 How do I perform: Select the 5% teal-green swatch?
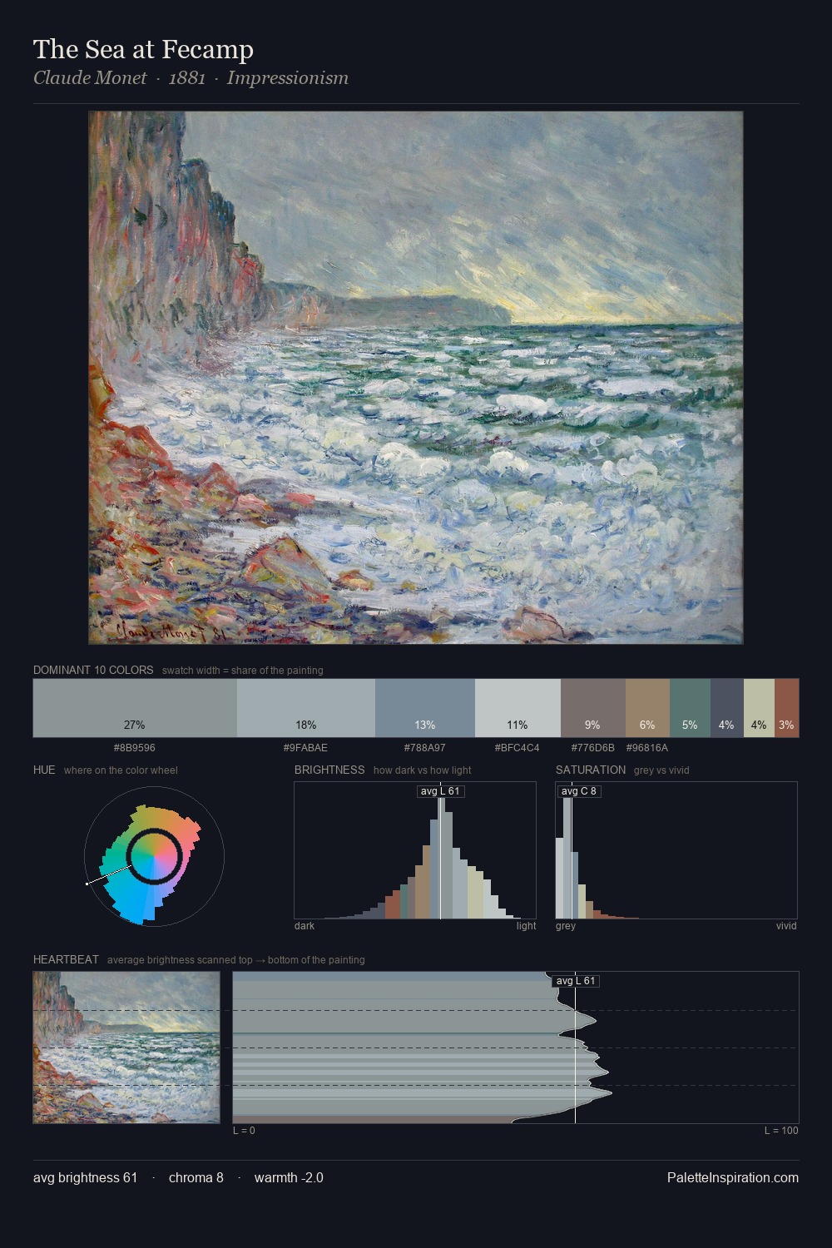[690, 708]
